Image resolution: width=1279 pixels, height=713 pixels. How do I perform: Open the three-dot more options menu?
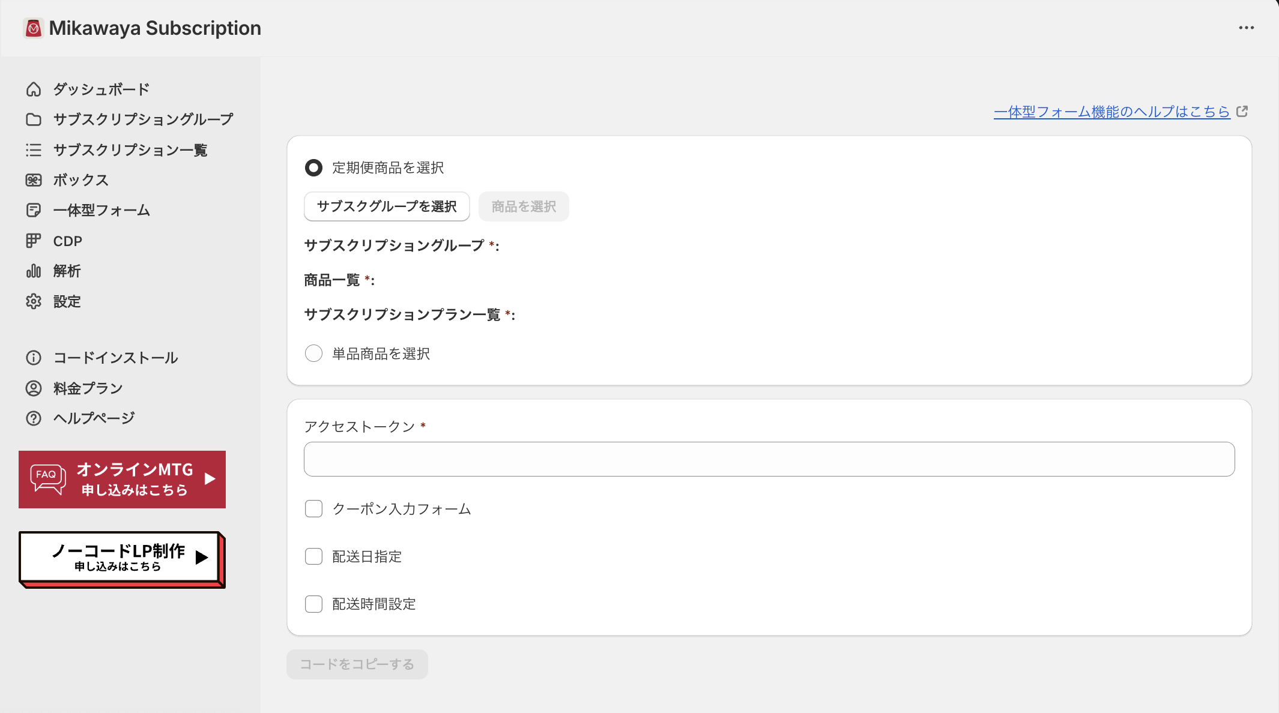coord(1246,28)
